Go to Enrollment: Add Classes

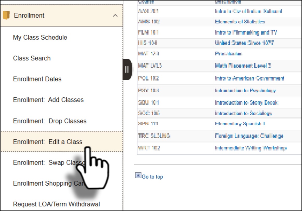click(48, 100)
